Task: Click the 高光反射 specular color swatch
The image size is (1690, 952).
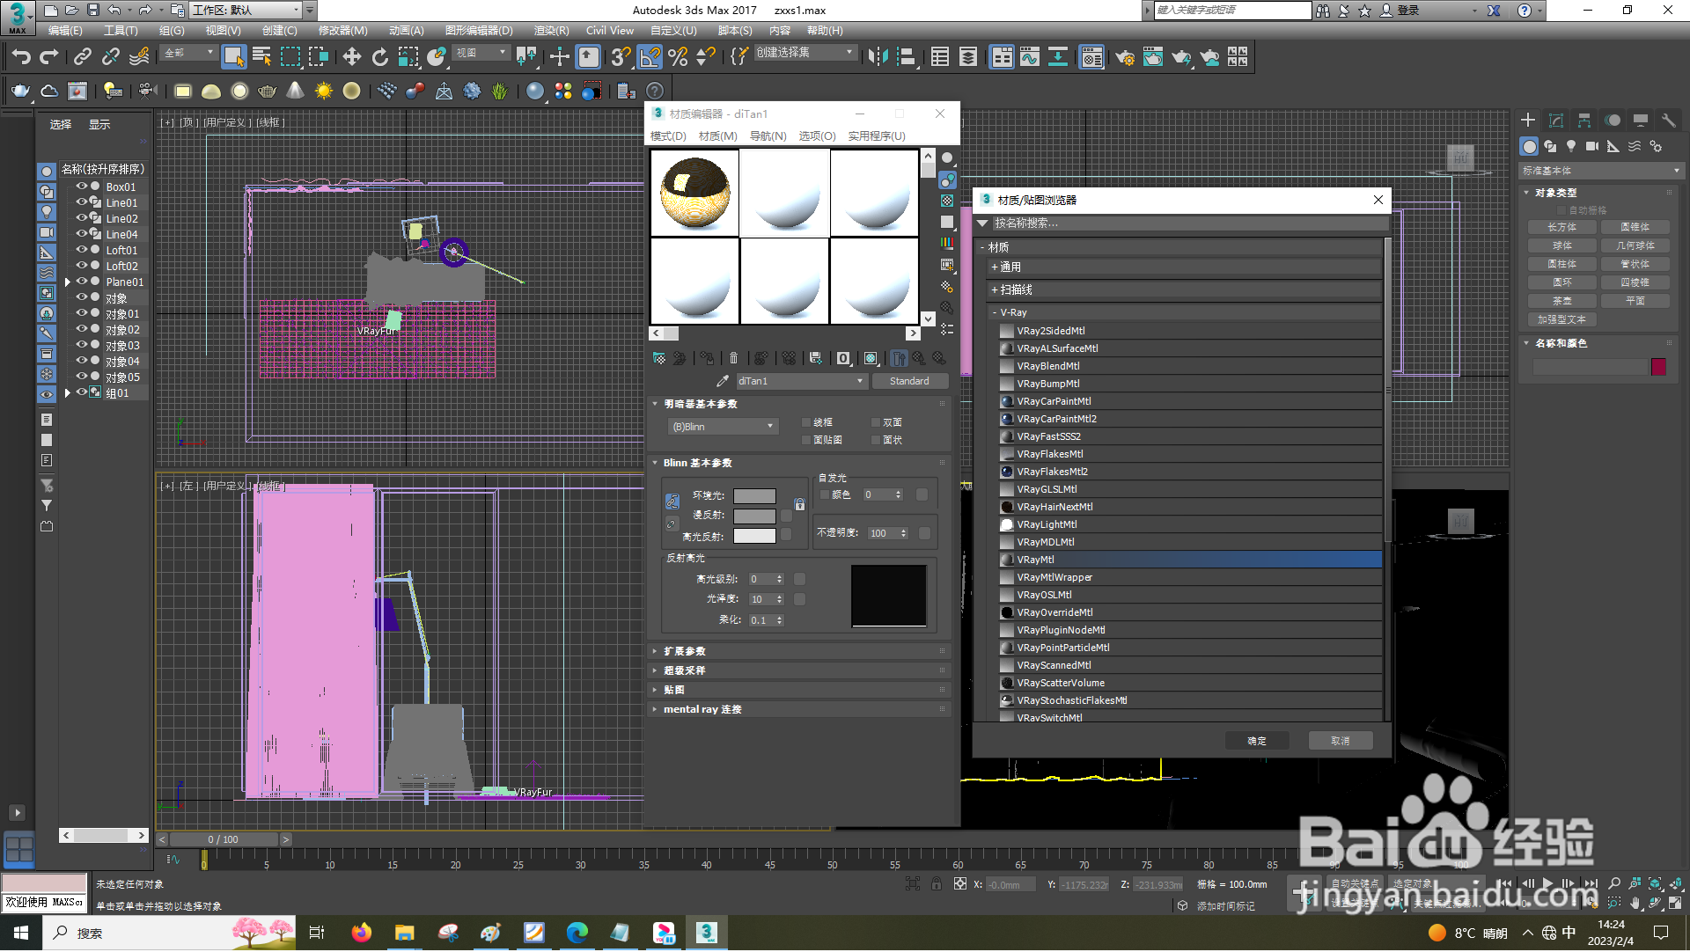Action: click(754, 536)
